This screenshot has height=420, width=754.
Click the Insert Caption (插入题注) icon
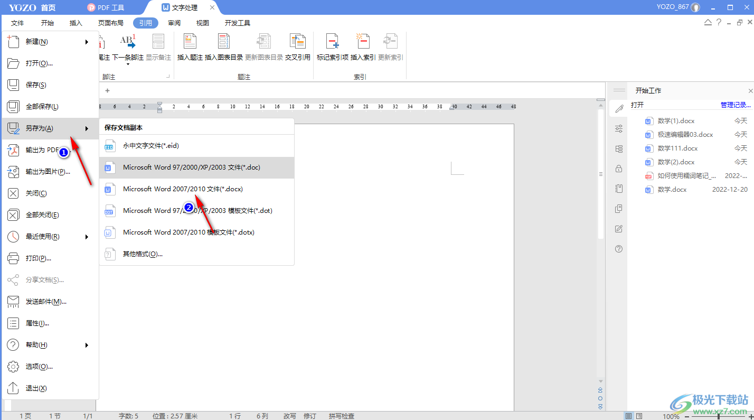click(190, 42)
